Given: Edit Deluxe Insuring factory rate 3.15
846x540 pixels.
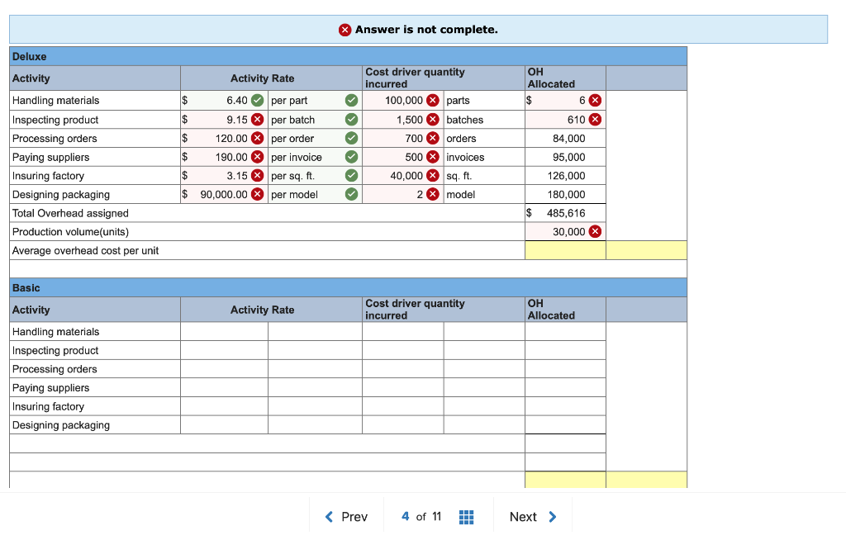Looking at the screenshot, I should [x=224, y=175].
